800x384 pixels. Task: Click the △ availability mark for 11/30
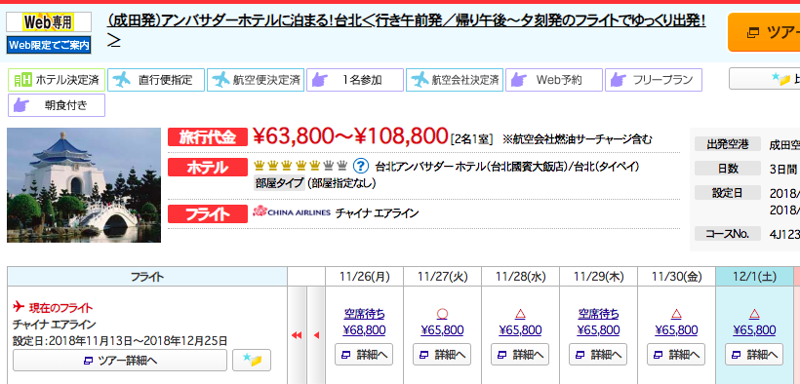676,313
